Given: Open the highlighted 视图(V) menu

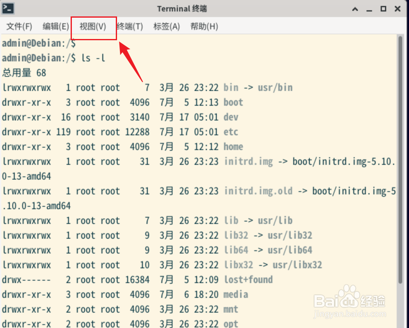Looking at the screenshot, I should (x=93, y=26).
